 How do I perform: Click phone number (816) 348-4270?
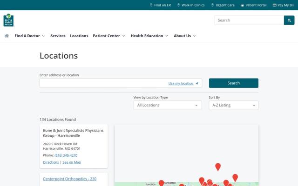(66, 155)
